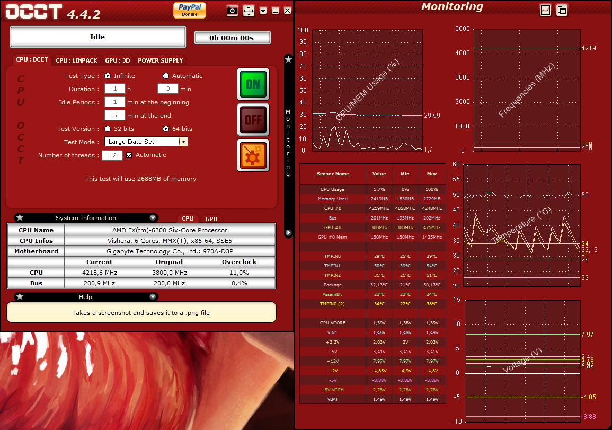
Task: Select the CPU #0 sensor row
Action: point(372,208)
